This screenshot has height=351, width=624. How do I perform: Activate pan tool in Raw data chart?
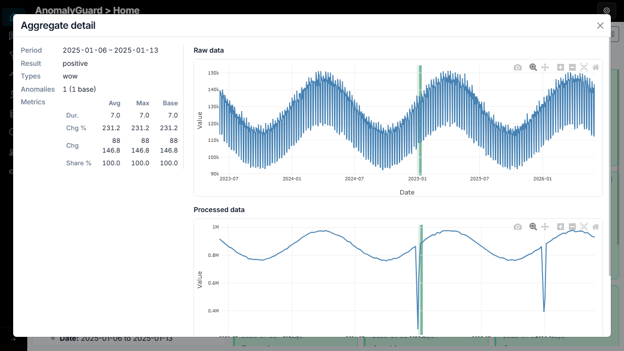(545, 67)
